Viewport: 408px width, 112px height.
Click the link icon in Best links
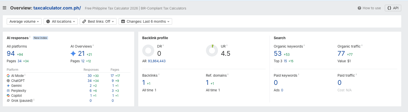tap(84, 22)
